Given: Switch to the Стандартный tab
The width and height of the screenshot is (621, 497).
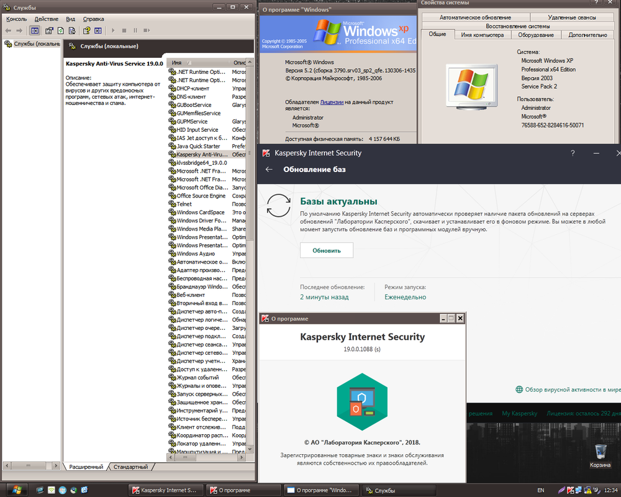Looking at the screenshot, I should [130, 467].
